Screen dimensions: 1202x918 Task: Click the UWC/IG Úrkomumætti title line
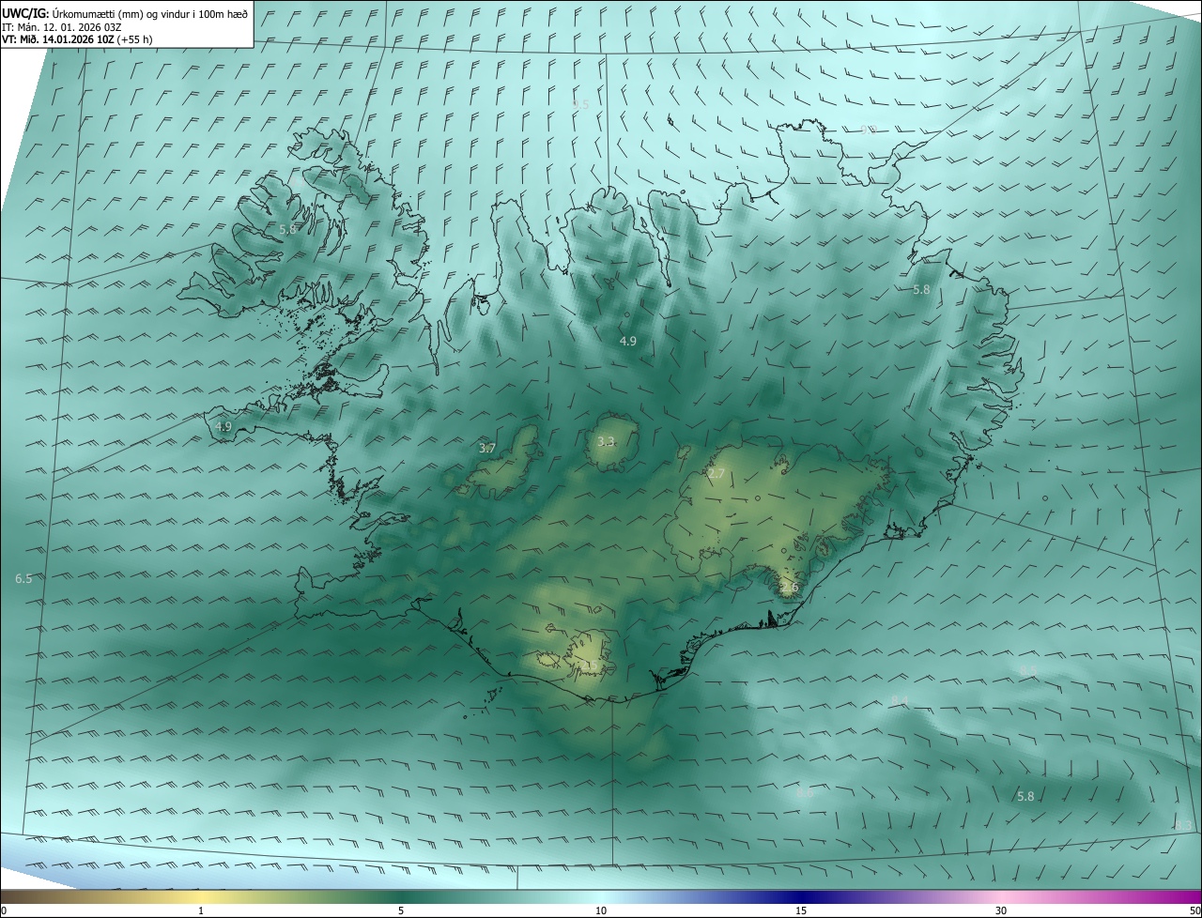[x=125, y=13]
